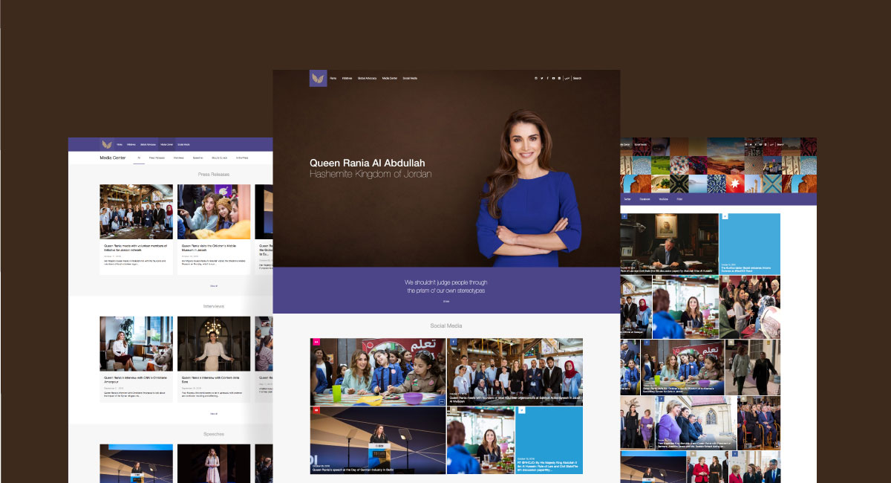Click the sunset desert tile in the mosaic banner

(x=725, y=155)
